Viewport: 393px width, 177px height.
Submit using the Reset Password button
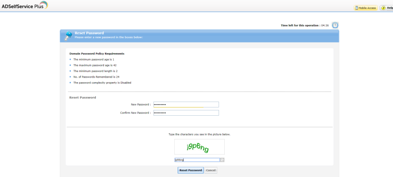190,170
